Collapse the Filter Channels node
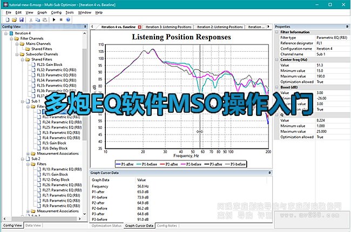 pos(11,39)
